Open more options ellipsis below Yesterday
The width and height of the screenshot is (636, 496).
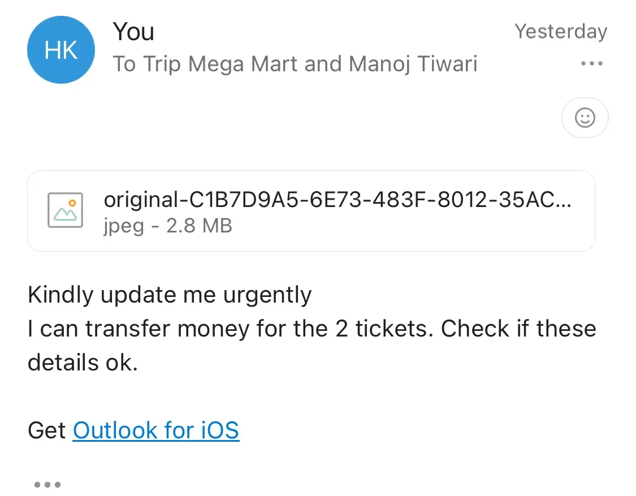(x=592, y=63)
